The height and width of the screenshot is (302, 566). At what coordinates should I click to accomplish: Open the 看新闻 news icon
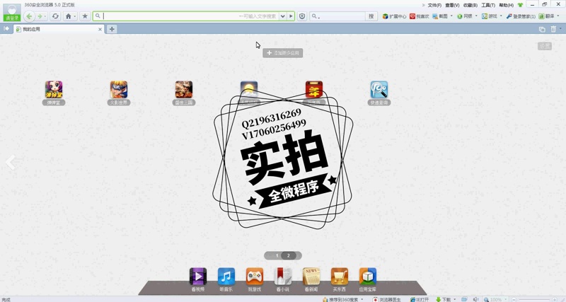tap(311, 277)
